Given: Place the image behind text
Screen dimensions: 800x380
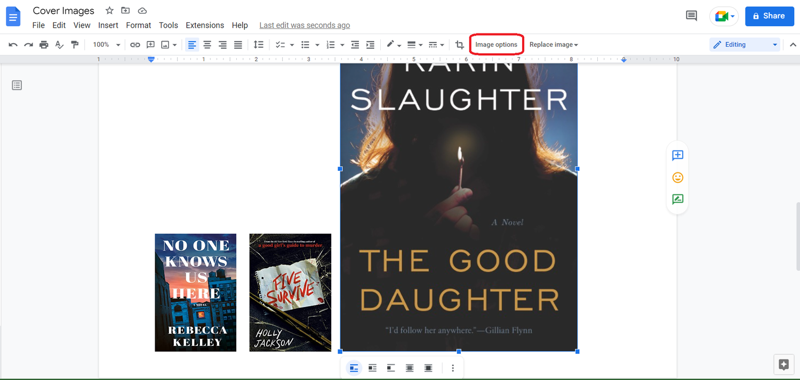Looking at the screenshot, I should coord(410,368).
